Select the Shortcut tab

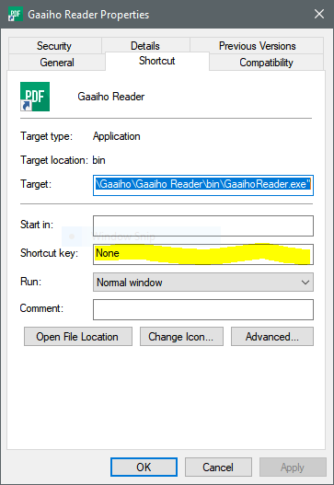[x=157, y=61]
